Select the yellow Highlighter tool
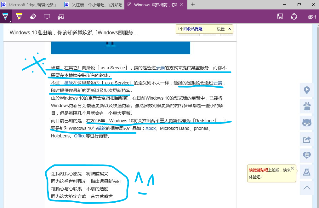The height and width of the screenshot is (208, 319). (x=19, y=16)
